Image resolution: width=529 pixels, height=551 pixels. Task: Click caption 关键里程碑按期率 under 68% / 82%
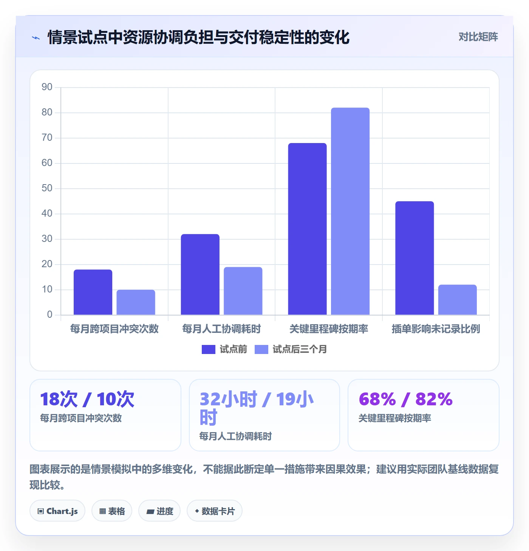pos(394,418)
